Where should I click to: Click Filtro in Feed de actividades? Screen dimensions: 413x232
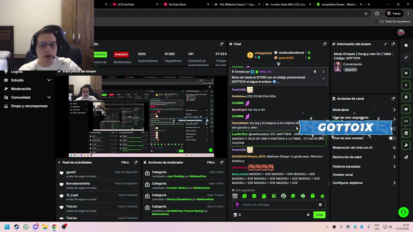[x=125, y=162]
